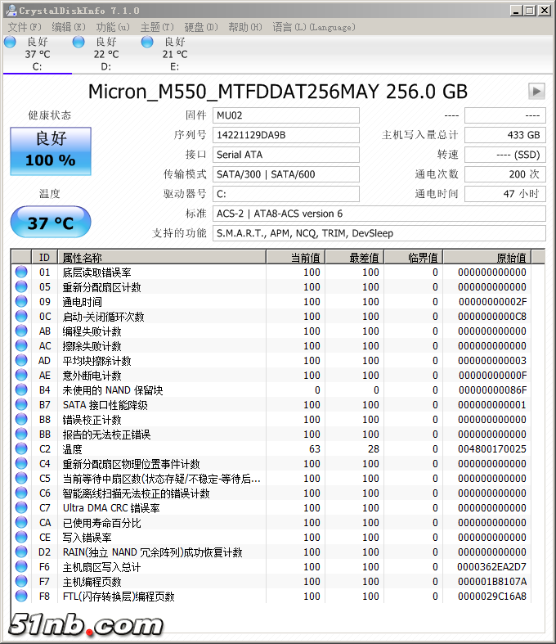Click the next disk arrow button
This screenshot has width=556, height=644.
pos(536,91)
